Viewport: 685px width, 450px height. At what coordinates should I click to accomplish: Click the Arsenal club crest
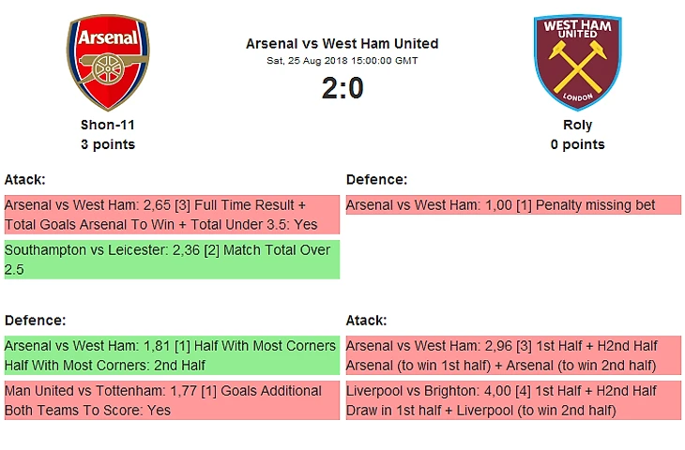click(108, 62)
